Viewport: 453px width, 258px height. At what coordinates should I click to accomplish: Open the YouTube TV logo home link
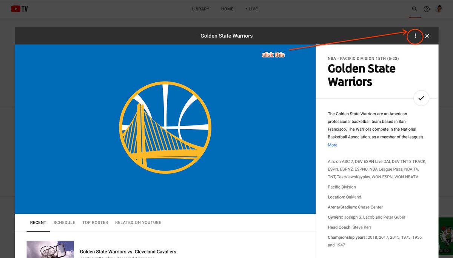tap(19, 9)
